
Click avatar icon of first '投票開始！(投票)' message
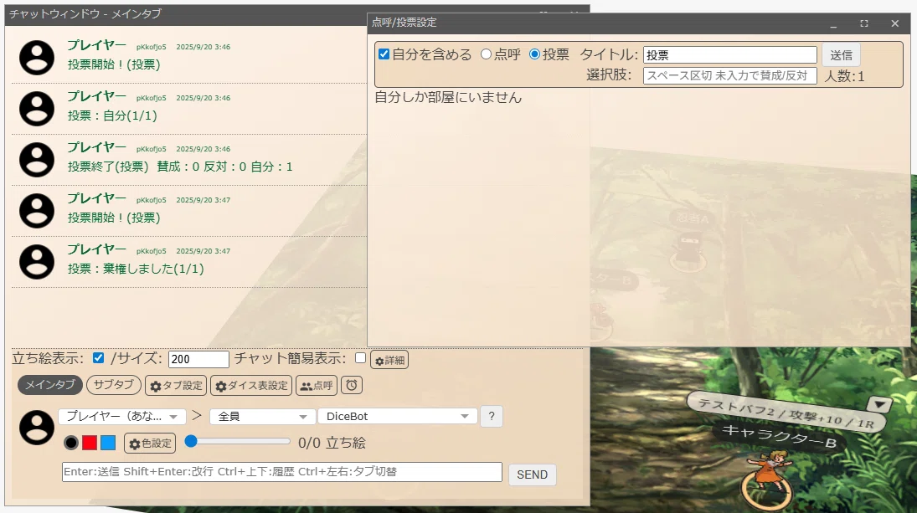(x=37, y=57)
